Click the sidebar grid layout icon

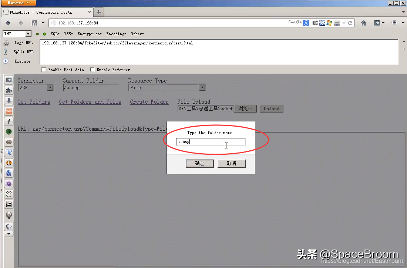click(9, 204)
